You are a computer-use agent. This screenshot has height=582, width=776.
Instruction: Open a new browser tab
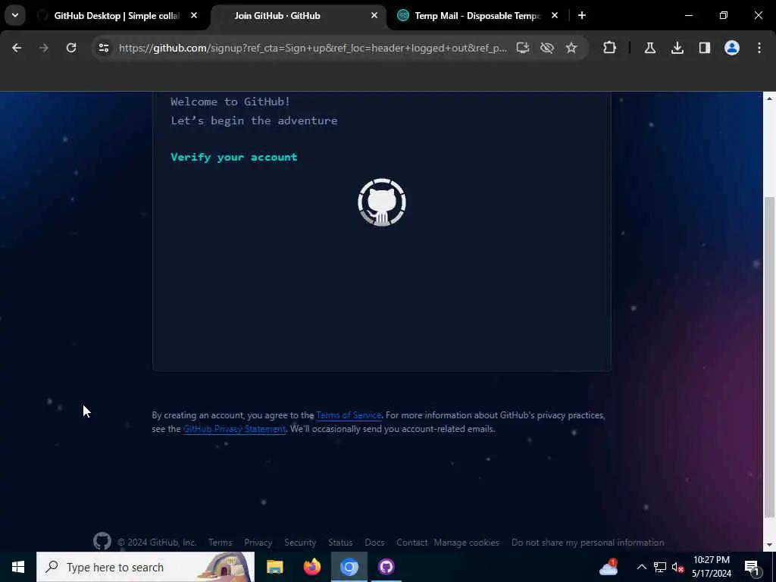[582, 16]
